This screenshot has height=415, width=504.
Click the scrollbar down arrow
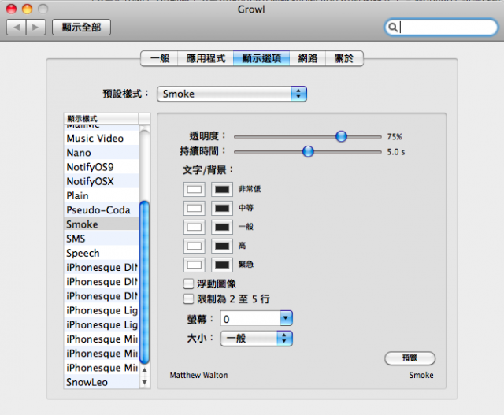[x=145, y=382]
